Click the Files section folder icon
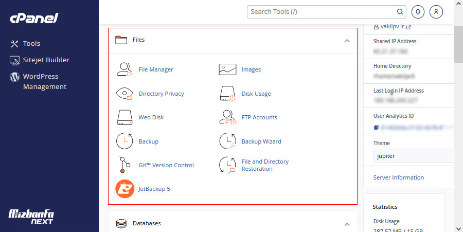Screen dimensions: 463x232 (121, 40)
